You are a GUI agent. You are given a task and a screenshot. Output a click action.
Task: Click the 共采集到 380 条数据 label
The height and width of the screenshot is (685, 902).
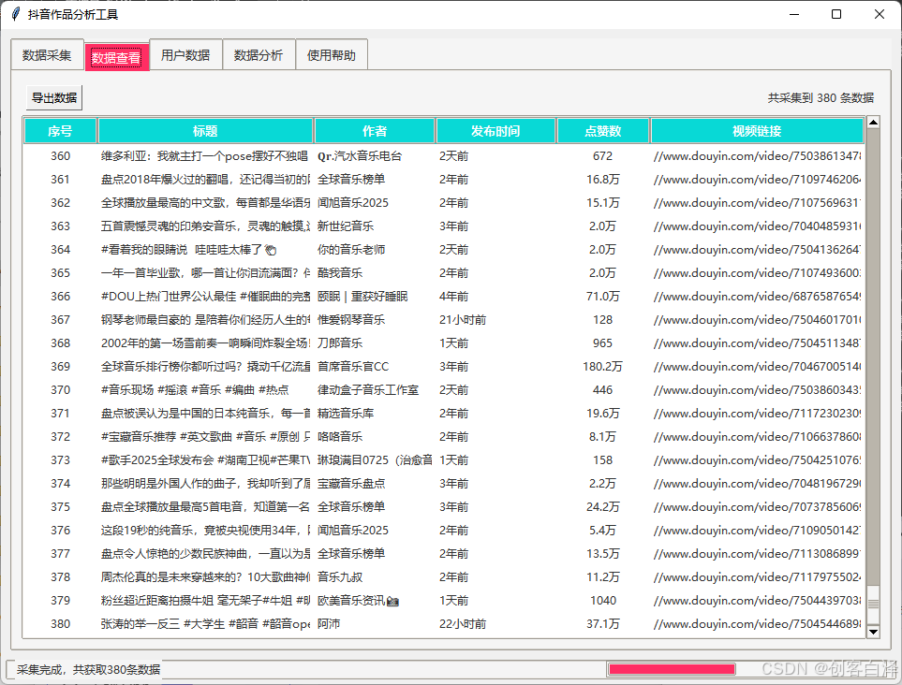click(x=821, y=98)
